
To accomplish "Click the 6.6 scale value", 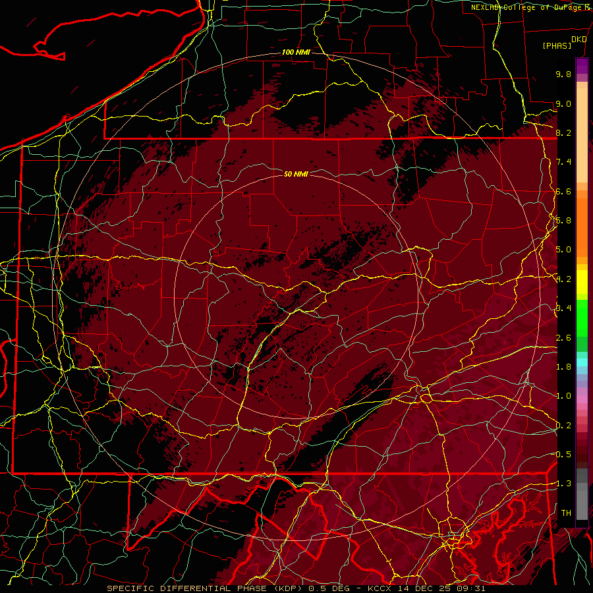I will pos(563,191).
